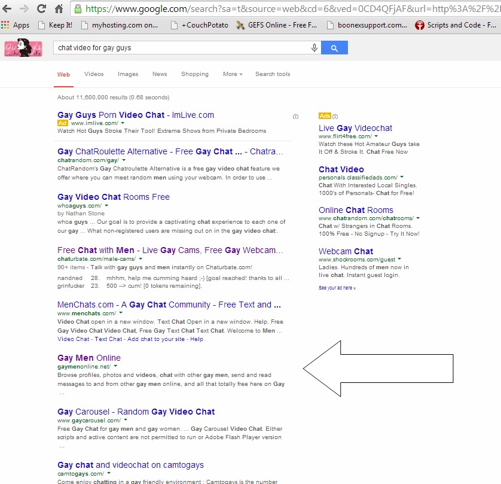Open the Gay Men Online result

pyautogui.click(x=89, y=358)
